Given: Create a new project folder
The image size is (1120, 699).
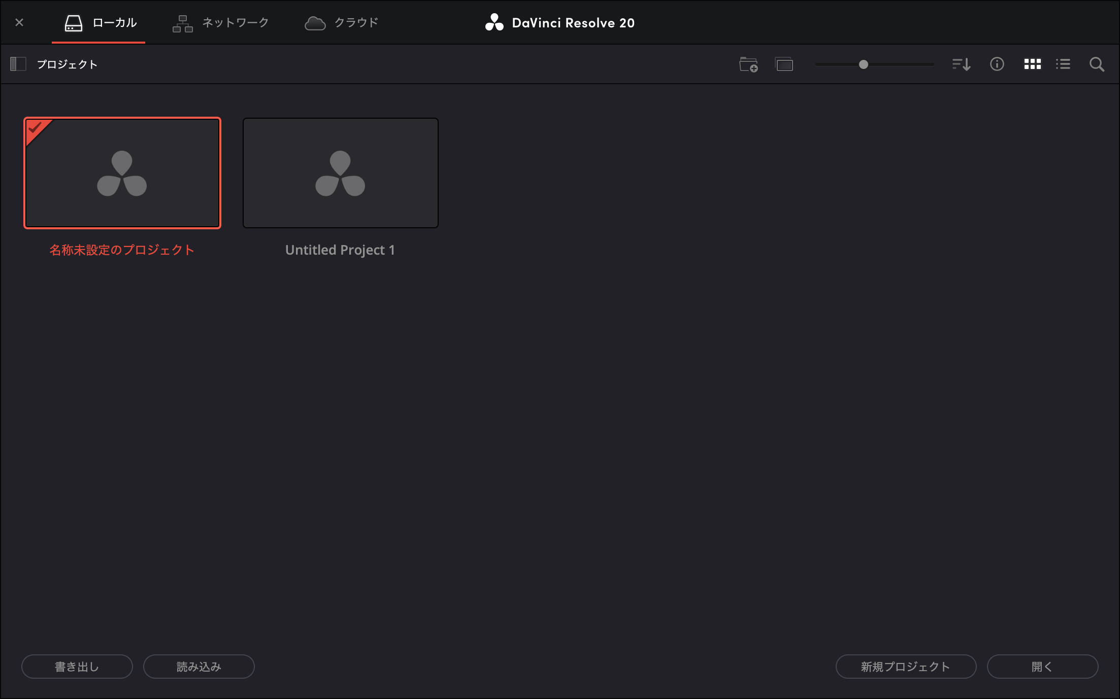Looking at the screenshot, I should coord(748,64).
